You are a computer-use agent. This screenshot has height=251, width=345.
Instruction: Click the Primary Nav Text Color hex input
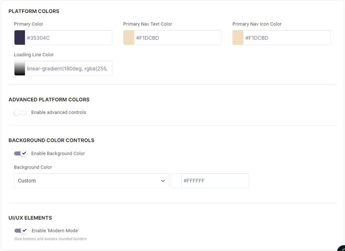[177, 38]
